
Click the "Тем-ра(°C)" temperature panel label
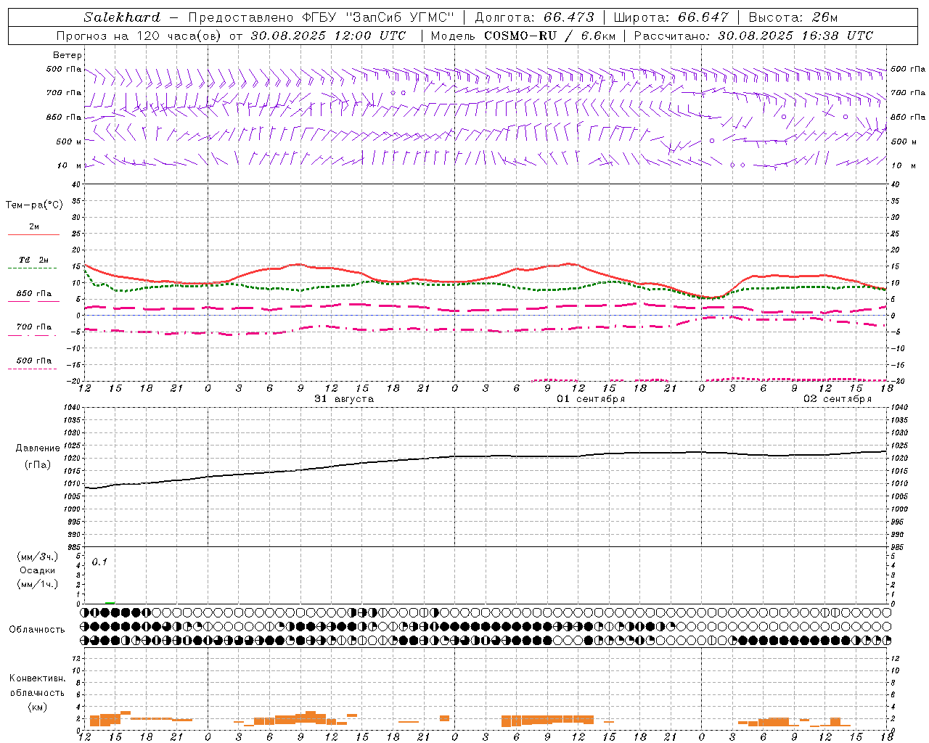pyautogui.click(x=34, y=205)
